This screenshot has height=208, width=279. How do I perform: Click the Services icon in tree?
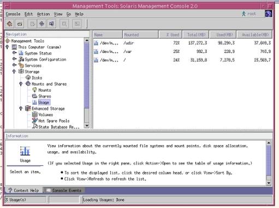point(21,66)
